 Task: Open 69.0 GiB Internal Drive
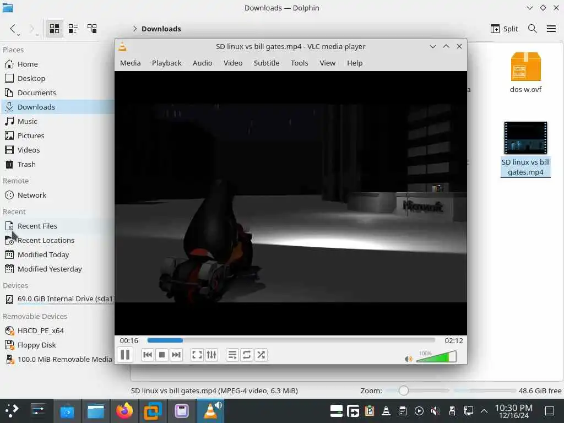coord(57,299)
